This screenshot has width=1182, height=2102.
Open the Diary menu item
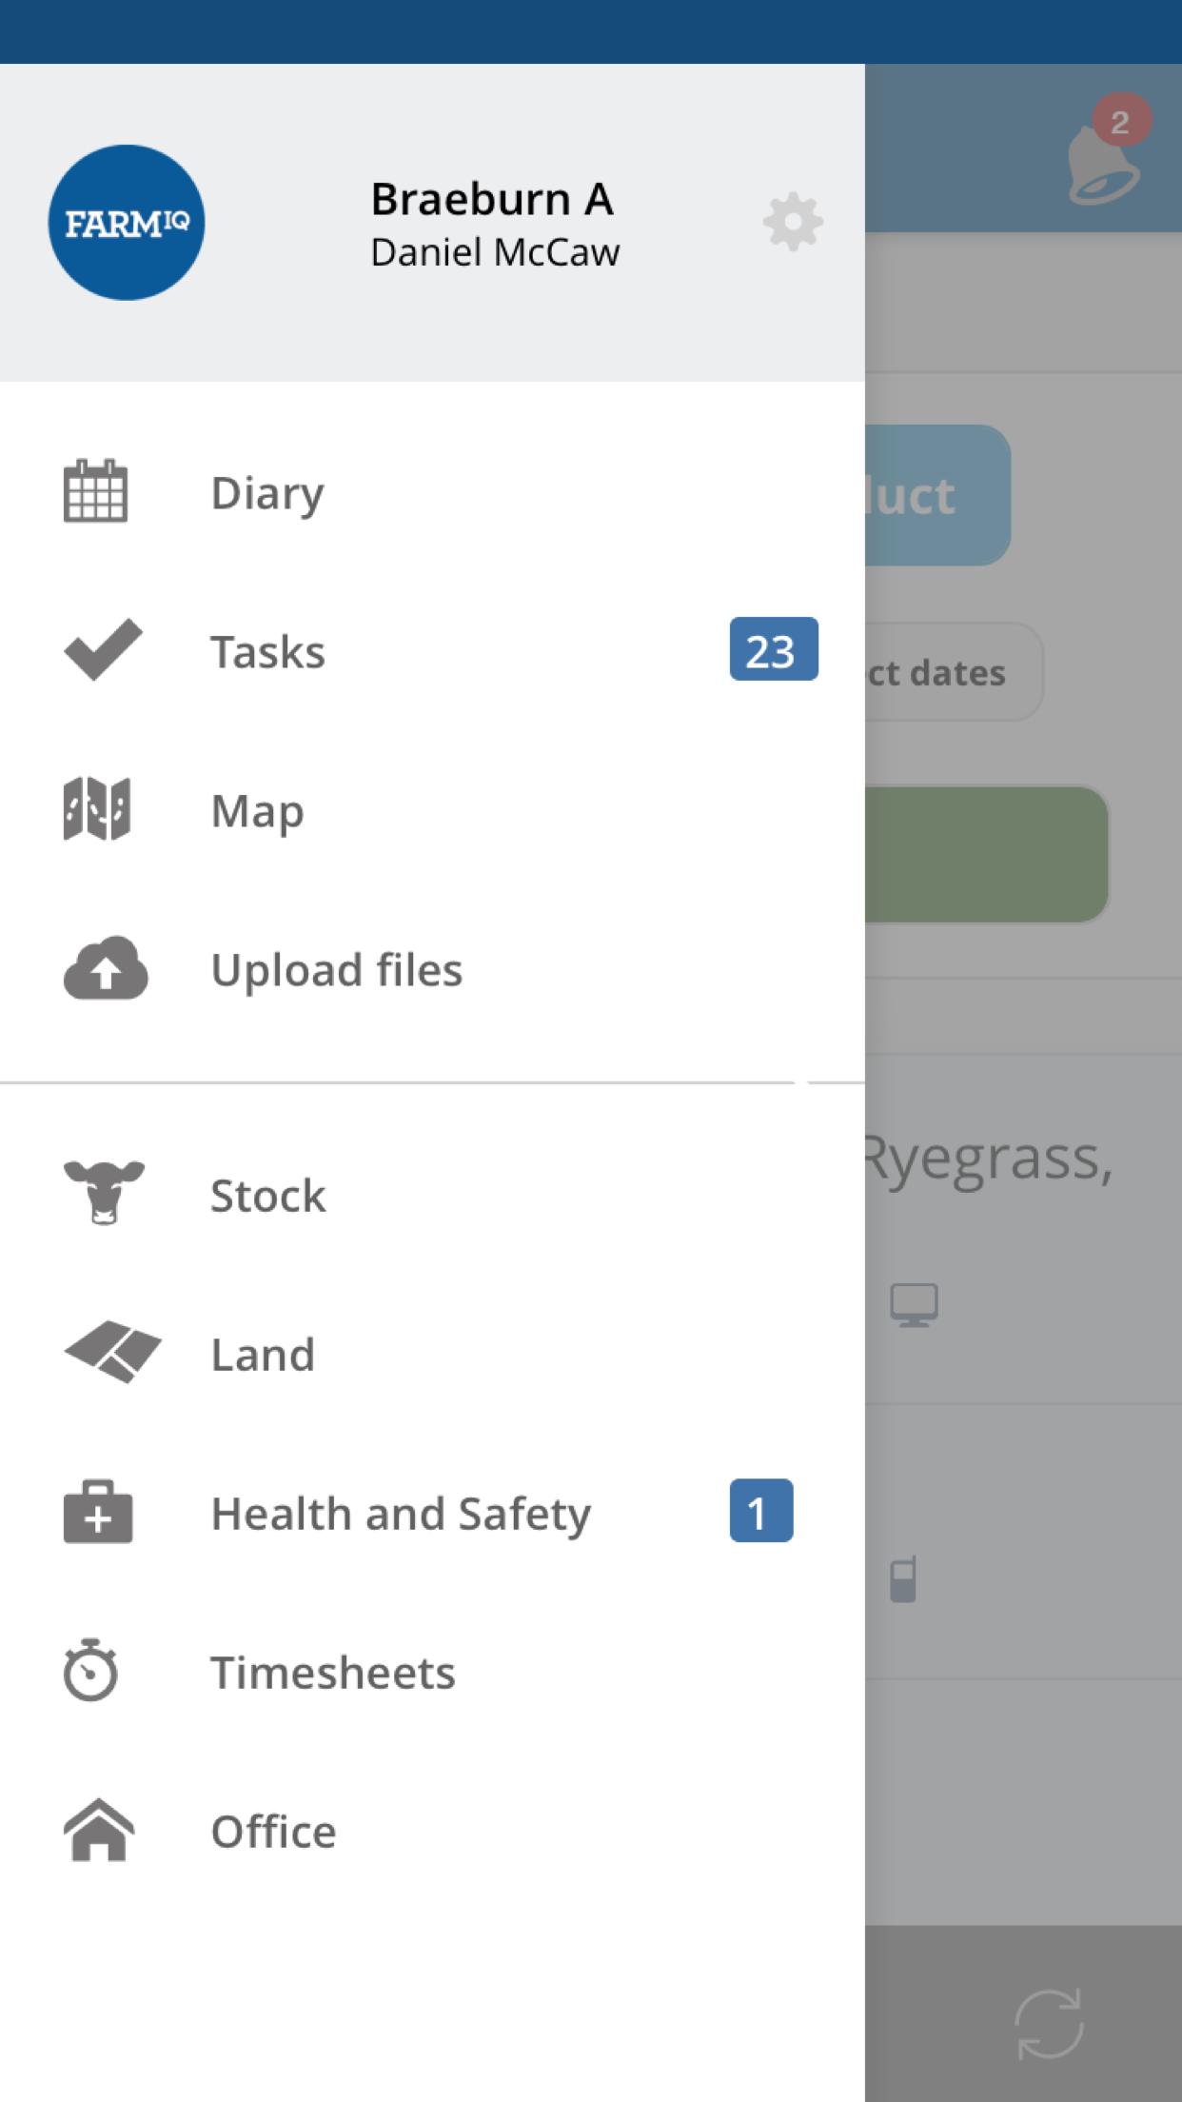[x=267, y=493]
